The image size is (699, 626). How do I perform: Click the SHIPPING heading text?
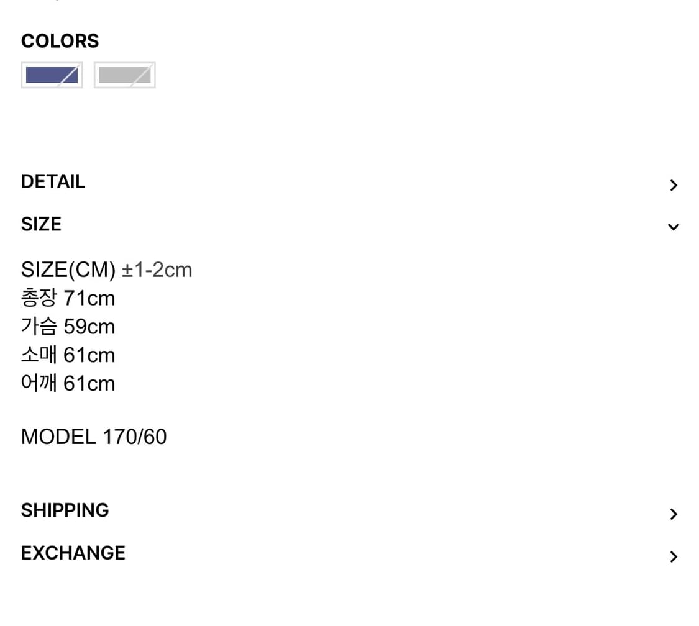tap(65, 510)
